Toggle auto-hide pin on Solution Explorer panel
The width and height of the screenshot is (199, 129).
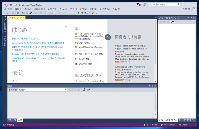(191, 18)
